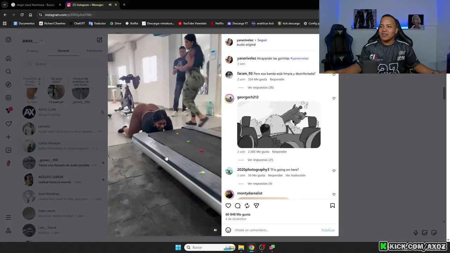Open Instagram home from sidebar
The image size is (450, 253).
8,58
